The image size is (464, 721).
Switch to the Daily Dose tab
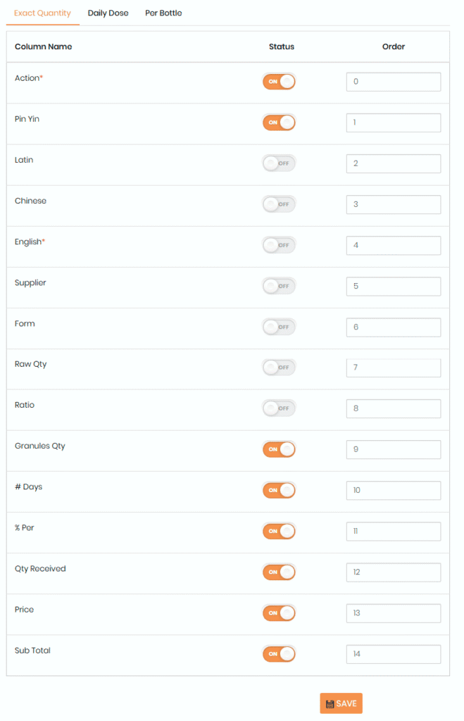(108, 13)
